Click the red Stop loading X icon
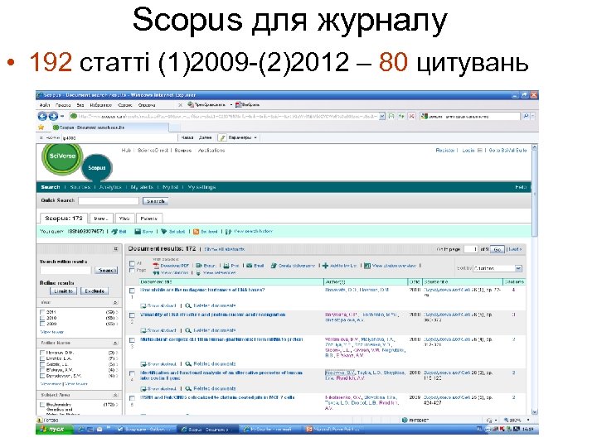This screenshot has width=597, height=447. 411,117
